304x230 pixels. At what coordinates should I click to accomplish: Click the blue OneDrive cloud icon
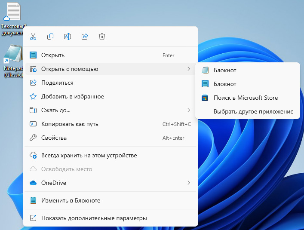pyautogui.click(x=33, y=183)
